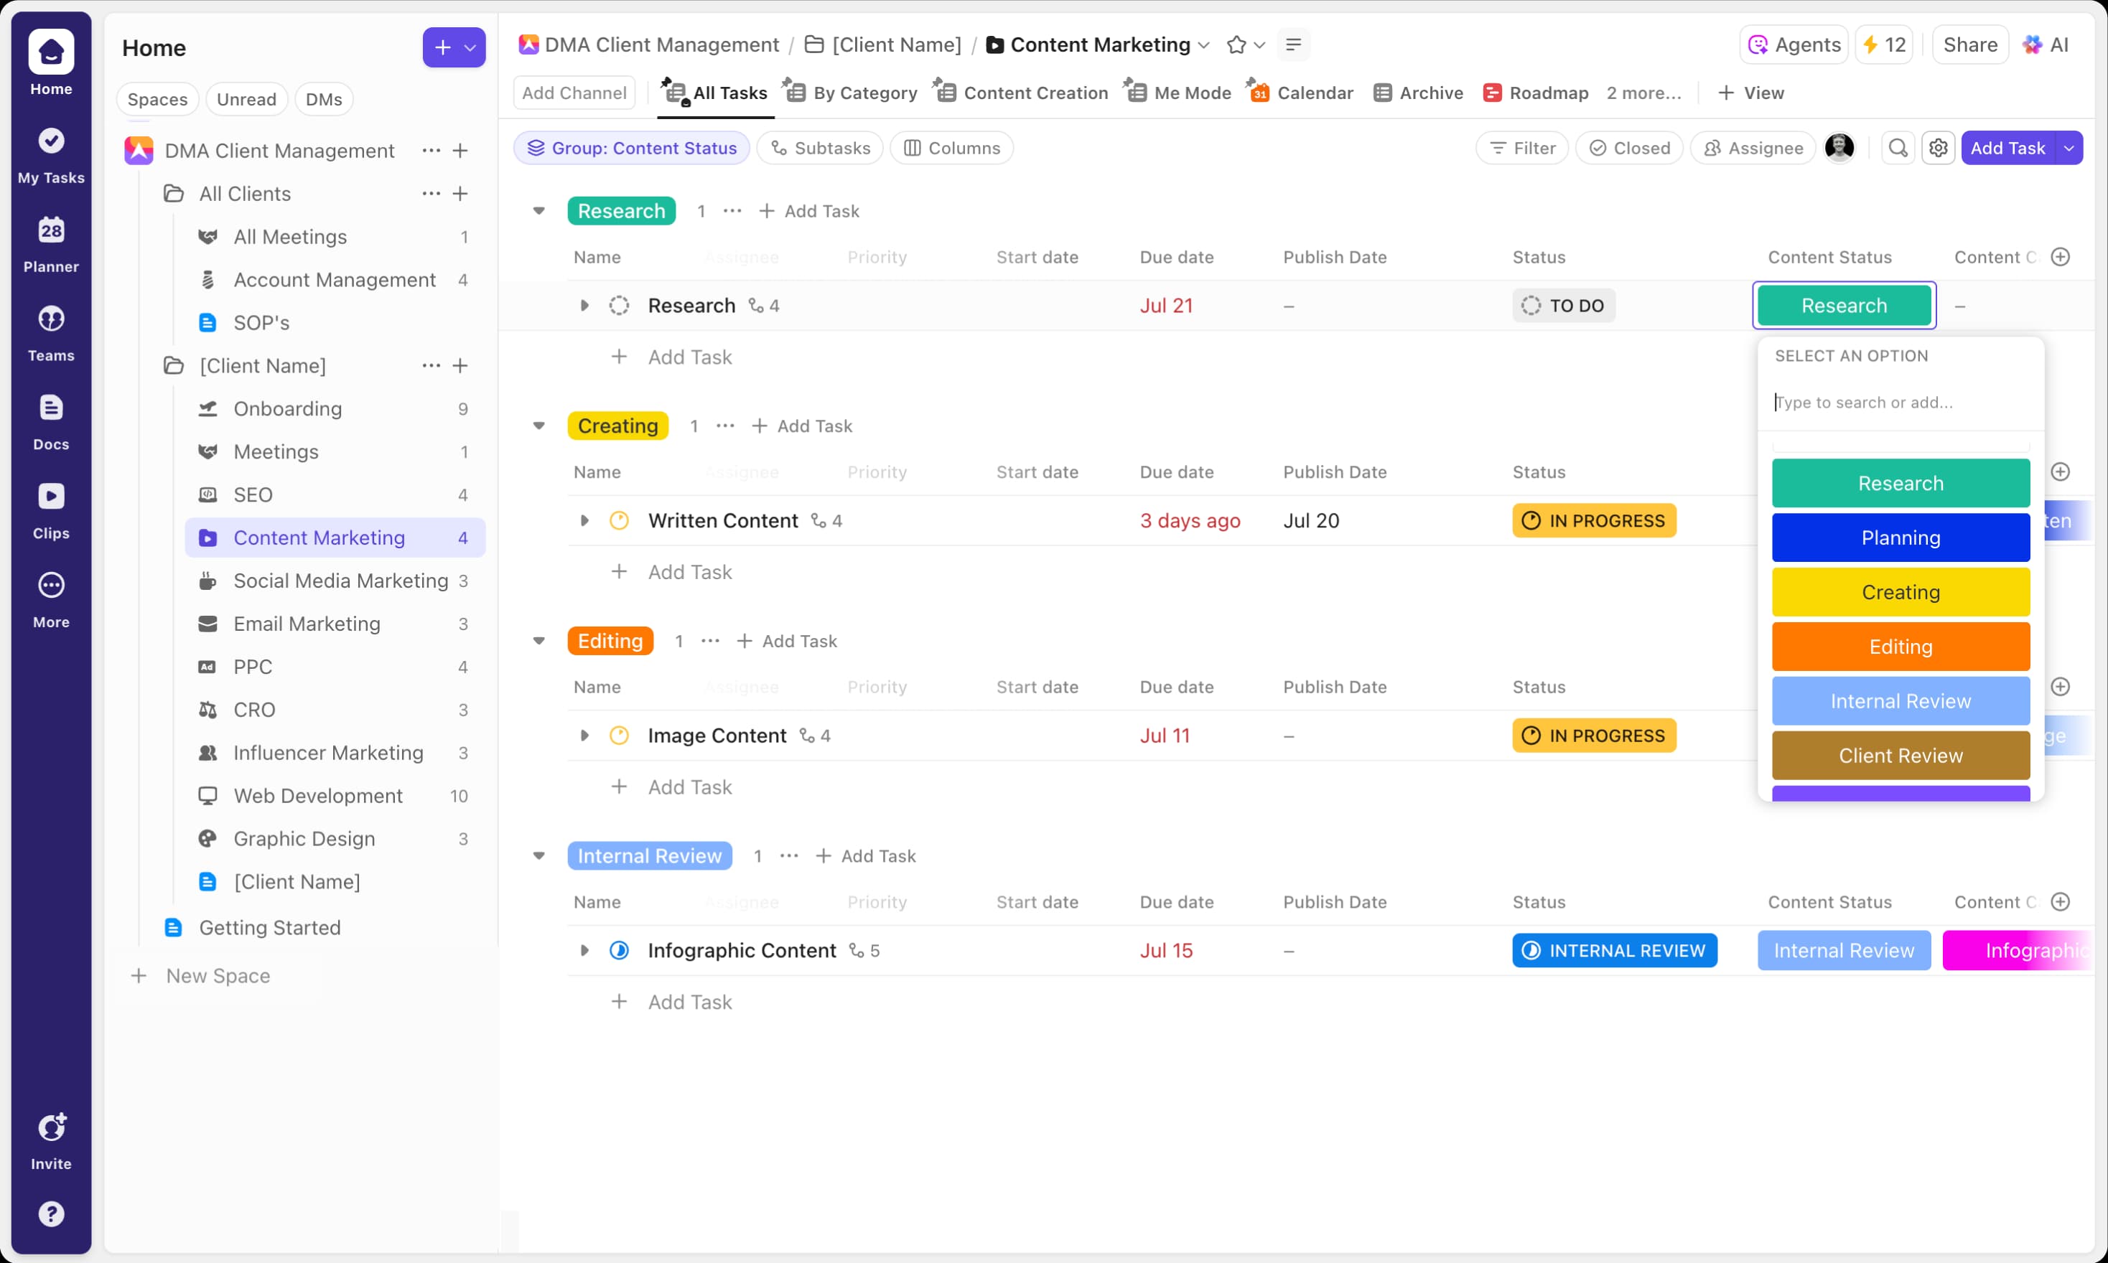Open the view settings gear icon
Screen dimensions: 2108x1263
point(1939,147)
